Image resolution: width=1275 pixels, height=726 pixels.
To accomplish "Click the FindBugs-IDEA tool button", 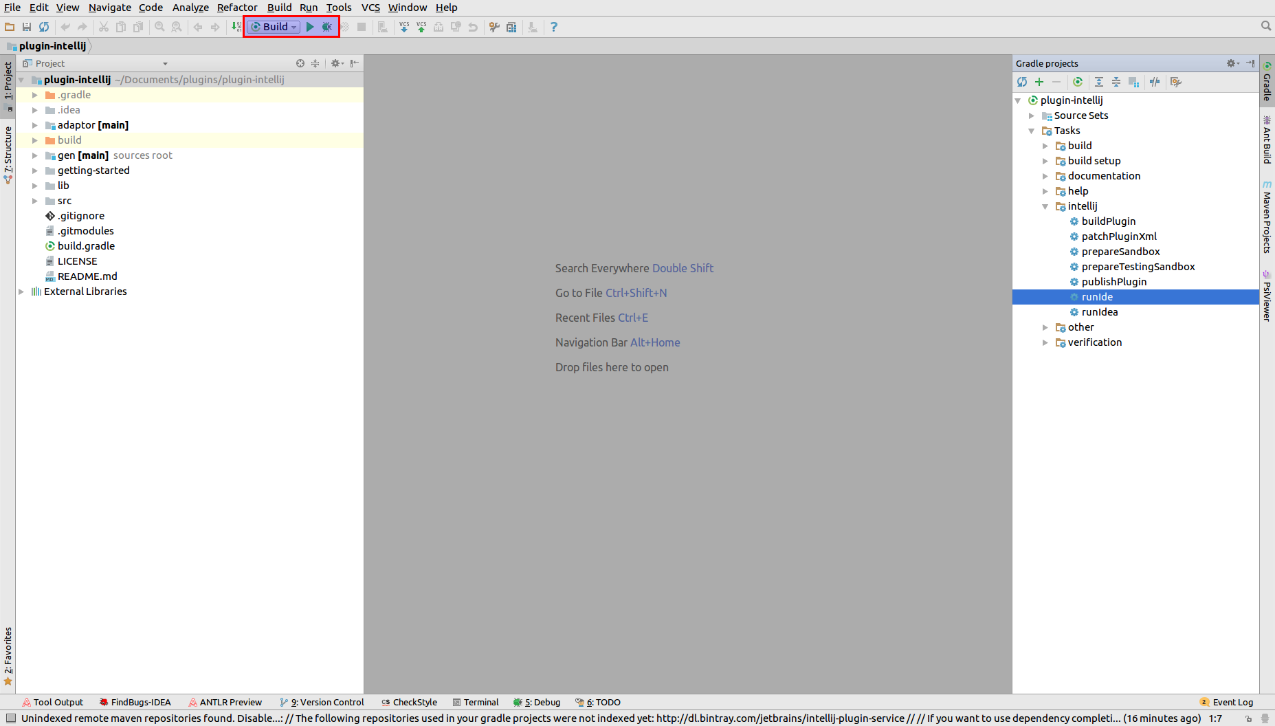I will 135,702.
